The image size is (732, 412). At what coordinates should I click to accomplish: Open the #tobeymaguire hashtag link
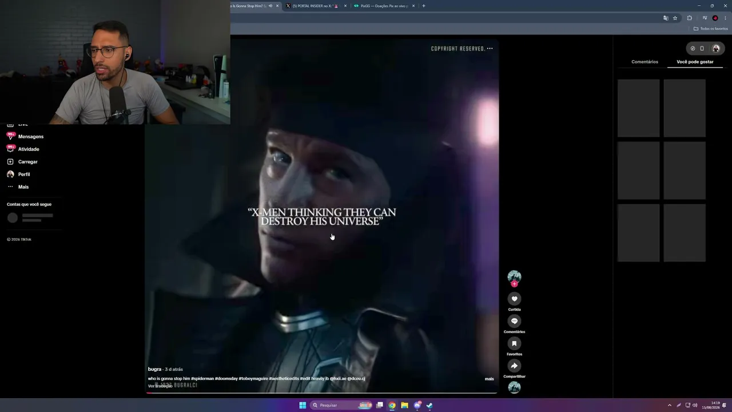[x=253, y=378]
